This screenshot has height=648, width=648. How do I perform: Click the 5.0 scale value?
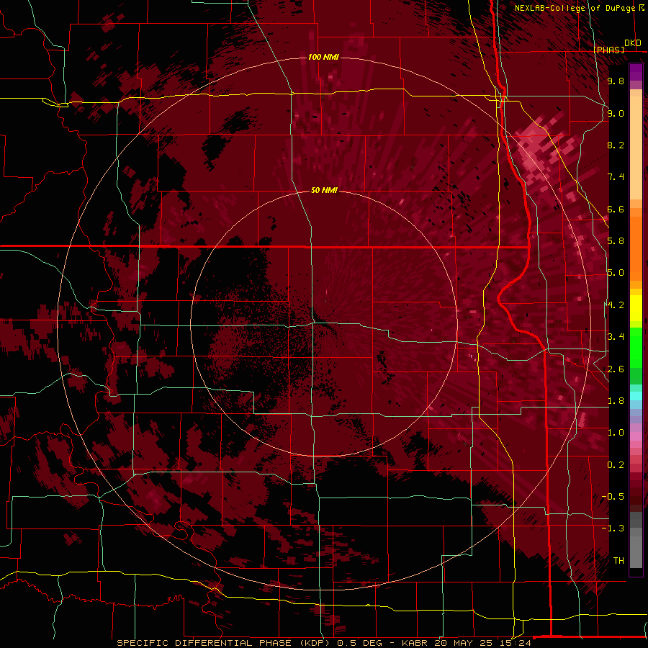click(616, 273)
